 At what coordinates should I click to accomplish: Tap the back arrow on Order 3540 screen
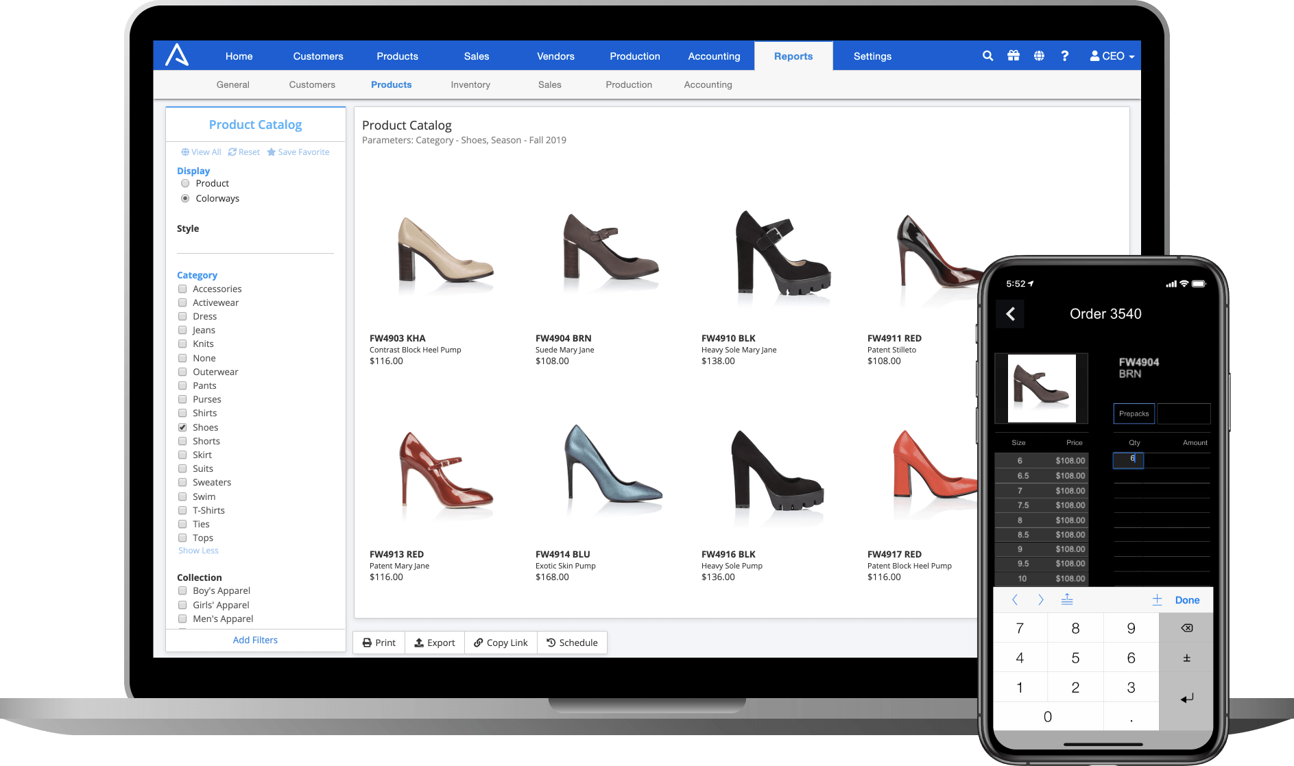point(1009,313)
